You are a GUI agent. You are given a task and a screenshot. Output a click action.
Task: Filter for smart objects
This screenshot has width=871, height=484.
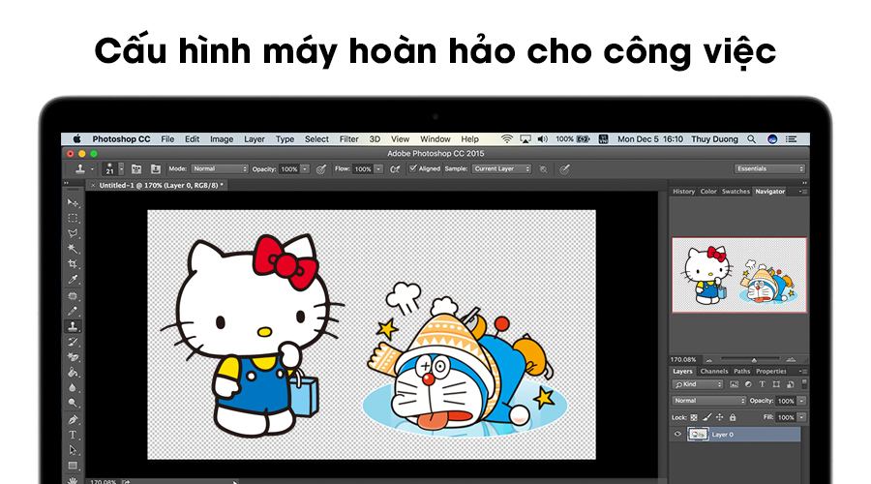pos(791,384)
